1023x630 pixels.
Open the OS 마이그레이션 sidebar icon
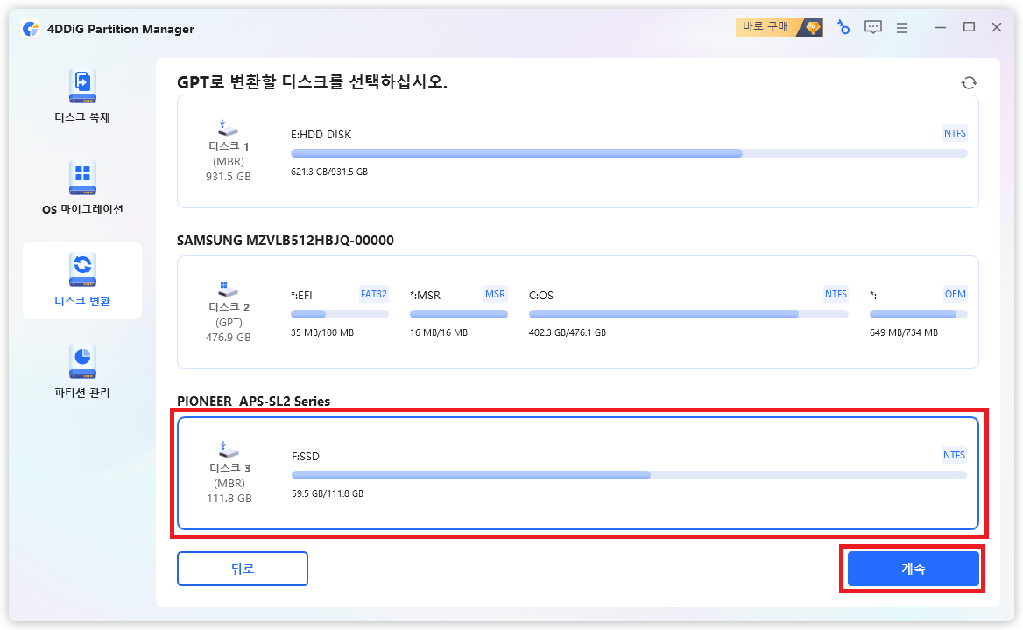click(x=82, y=178)
